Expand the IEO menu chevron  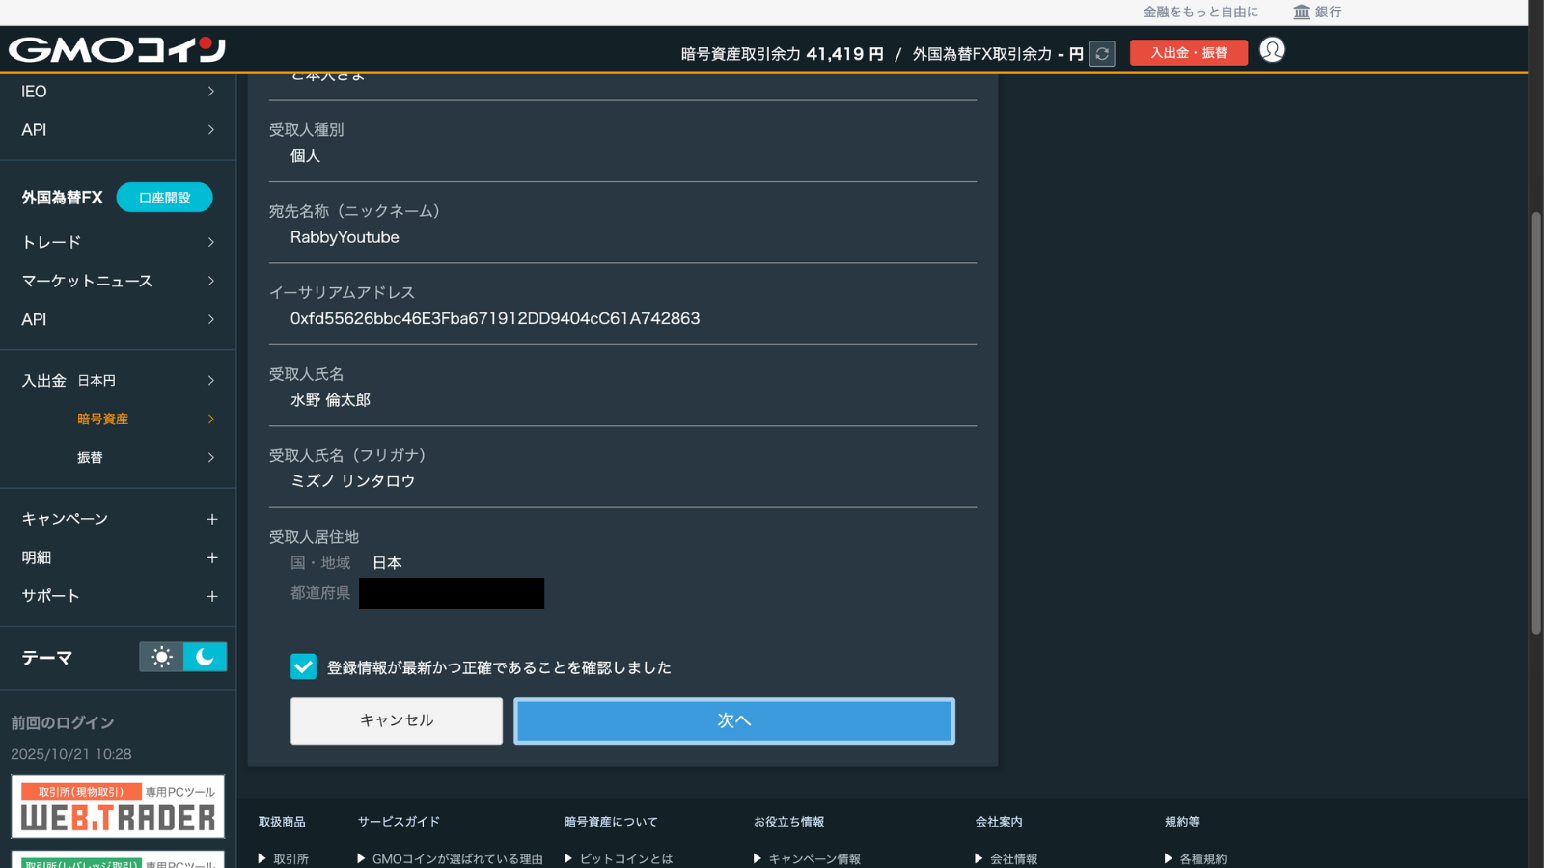[x=210, y=92]
